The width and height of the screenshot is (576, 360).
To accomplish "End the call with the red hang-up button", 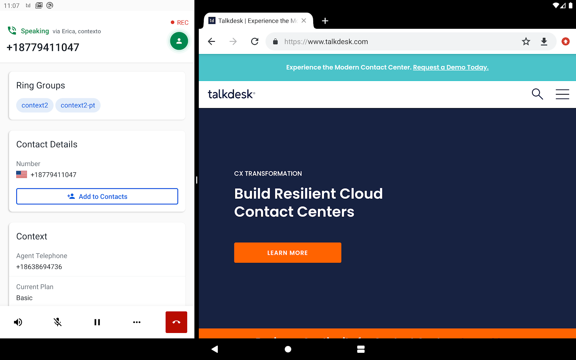I will point(176,322).
